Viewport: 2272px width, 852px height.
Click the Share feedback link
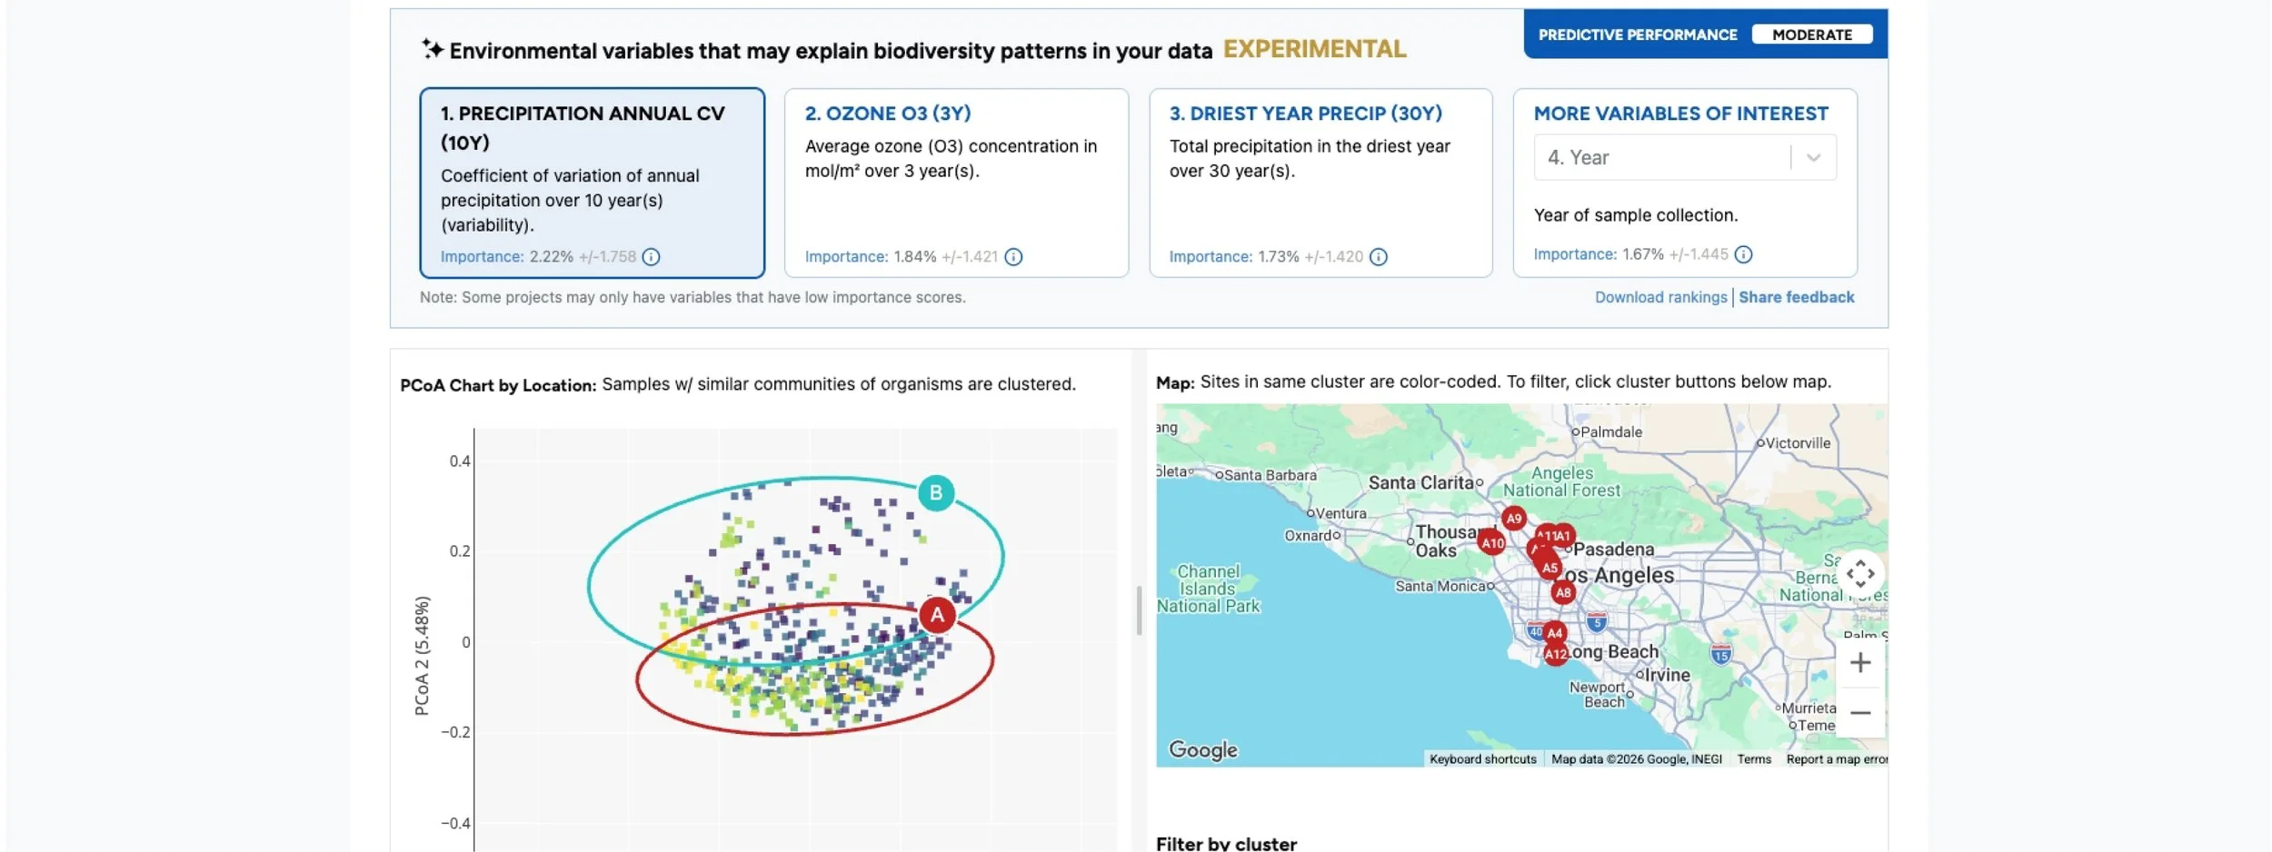tap(1796, 297)
